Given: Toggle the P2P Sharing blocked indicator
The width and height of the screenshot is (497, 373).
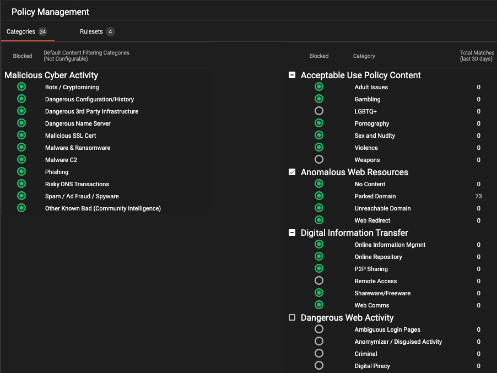Looking at the screenshot, I should [318, 269].
